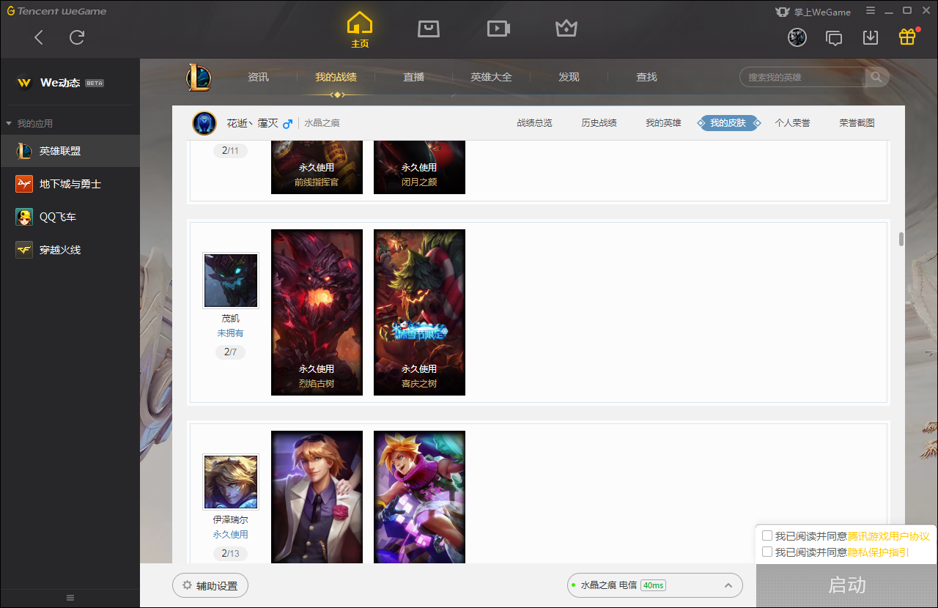
Task: Click the 40ms ping indicator
Action: (x=653, y=585)
